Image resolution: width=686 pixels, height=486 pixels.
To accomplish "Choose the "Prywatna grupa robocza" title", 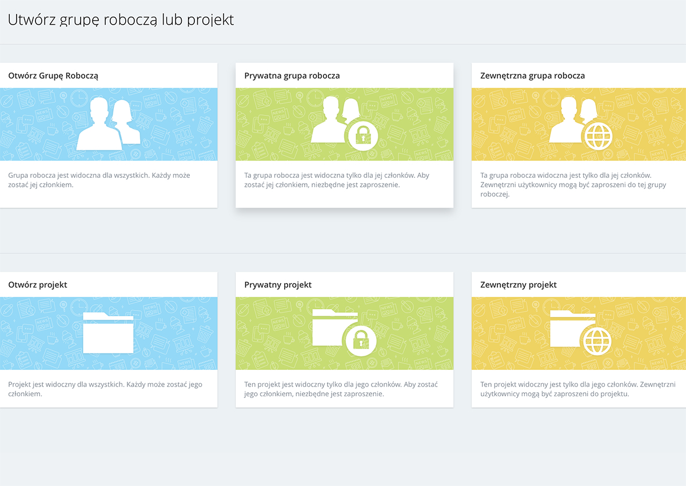I will 292,75.
